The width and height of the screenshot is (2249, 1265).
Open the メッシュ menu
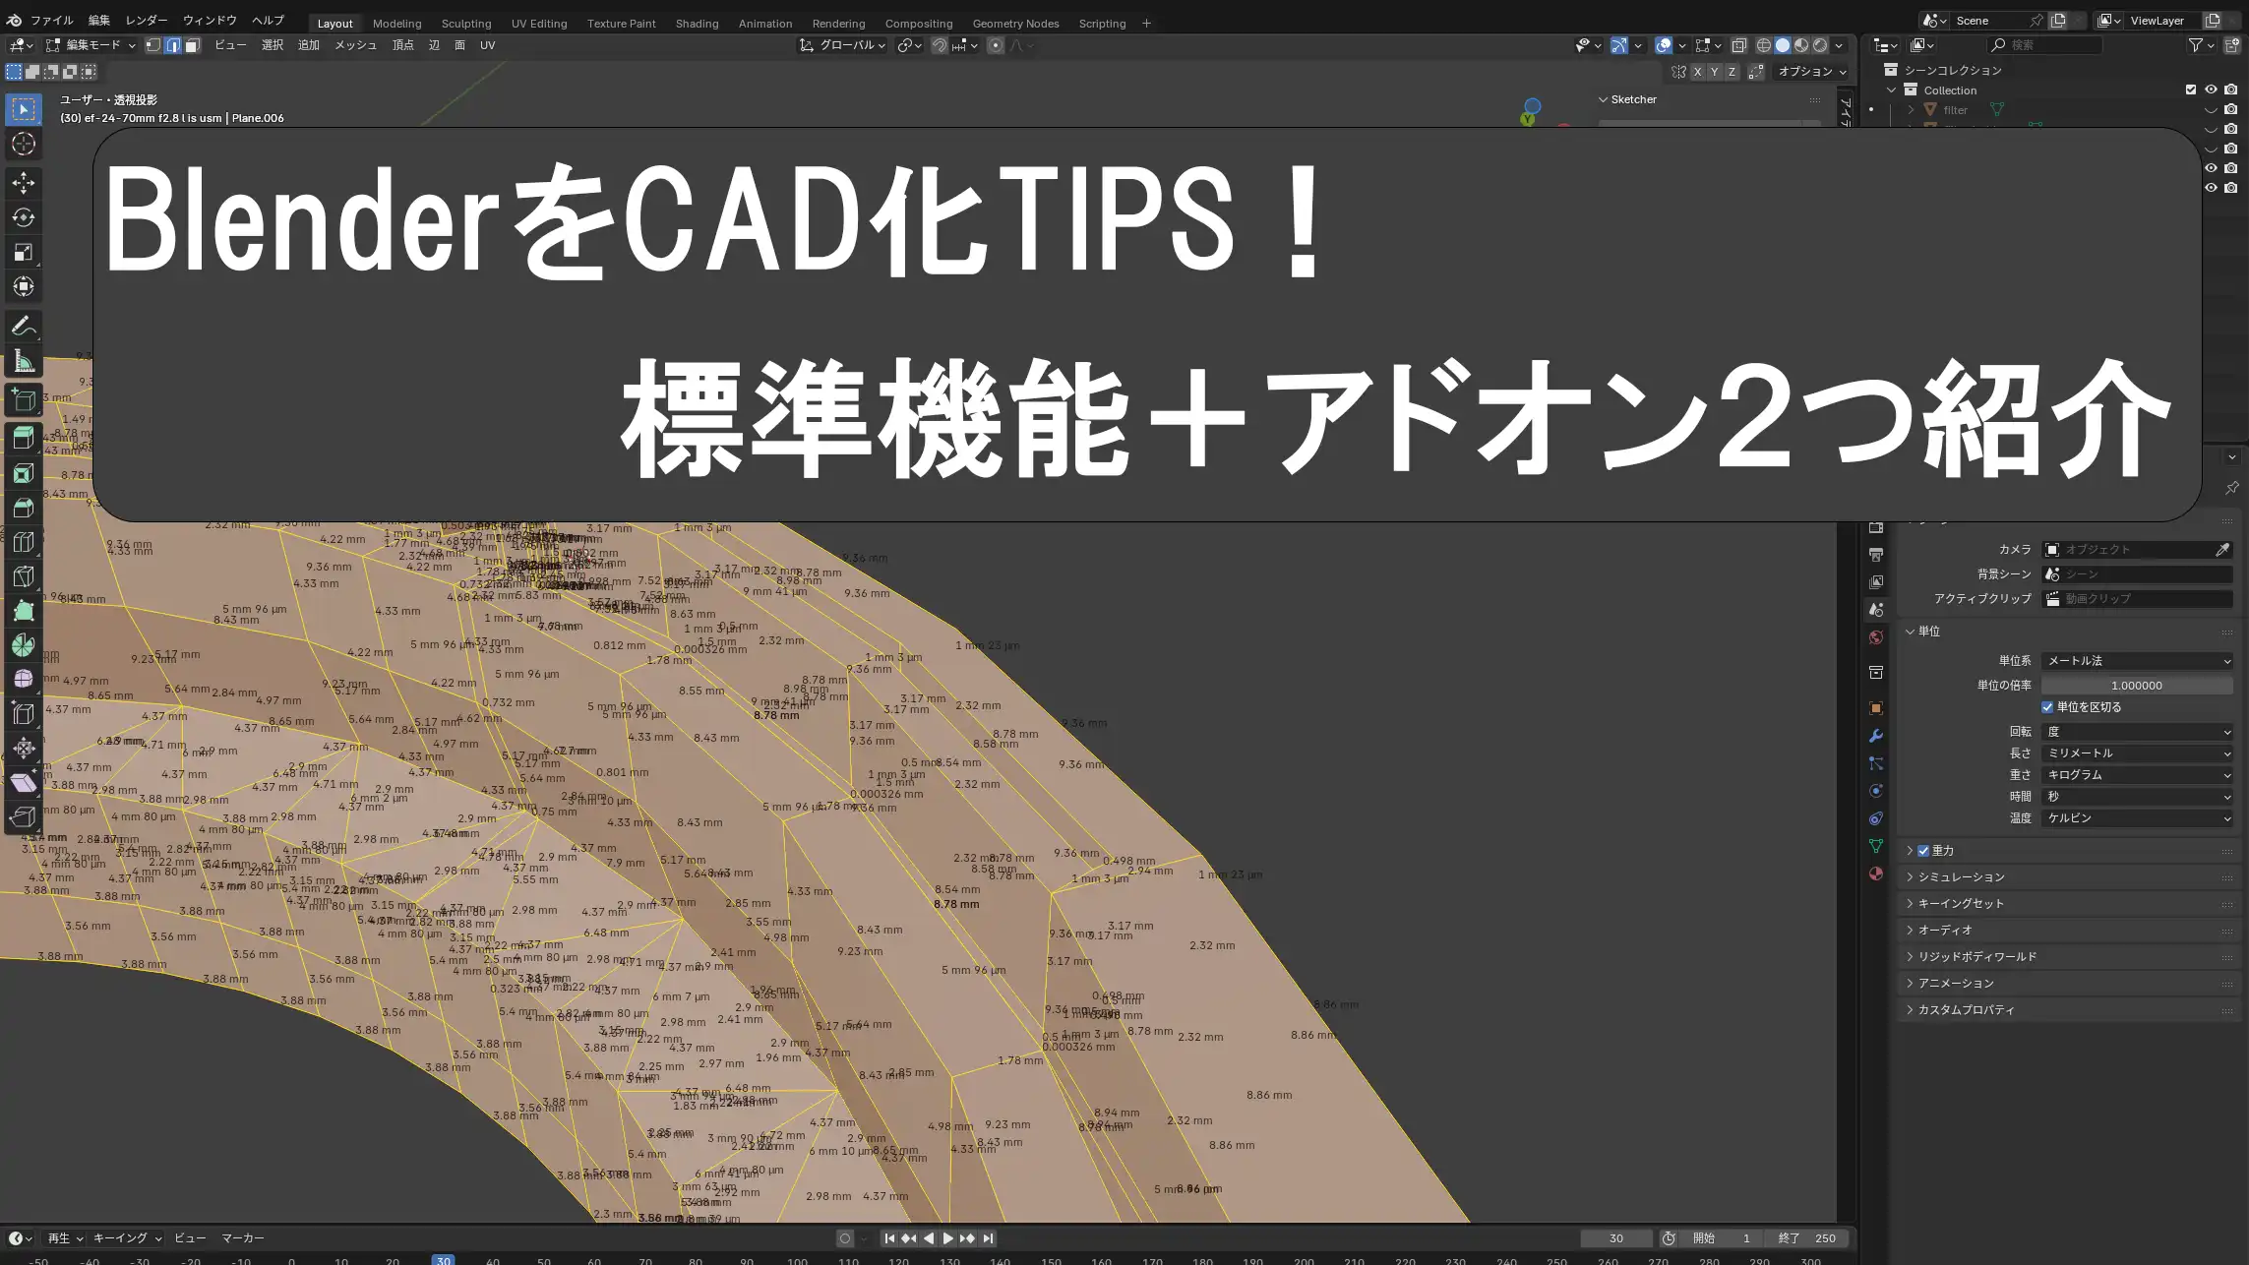[355, 44]
